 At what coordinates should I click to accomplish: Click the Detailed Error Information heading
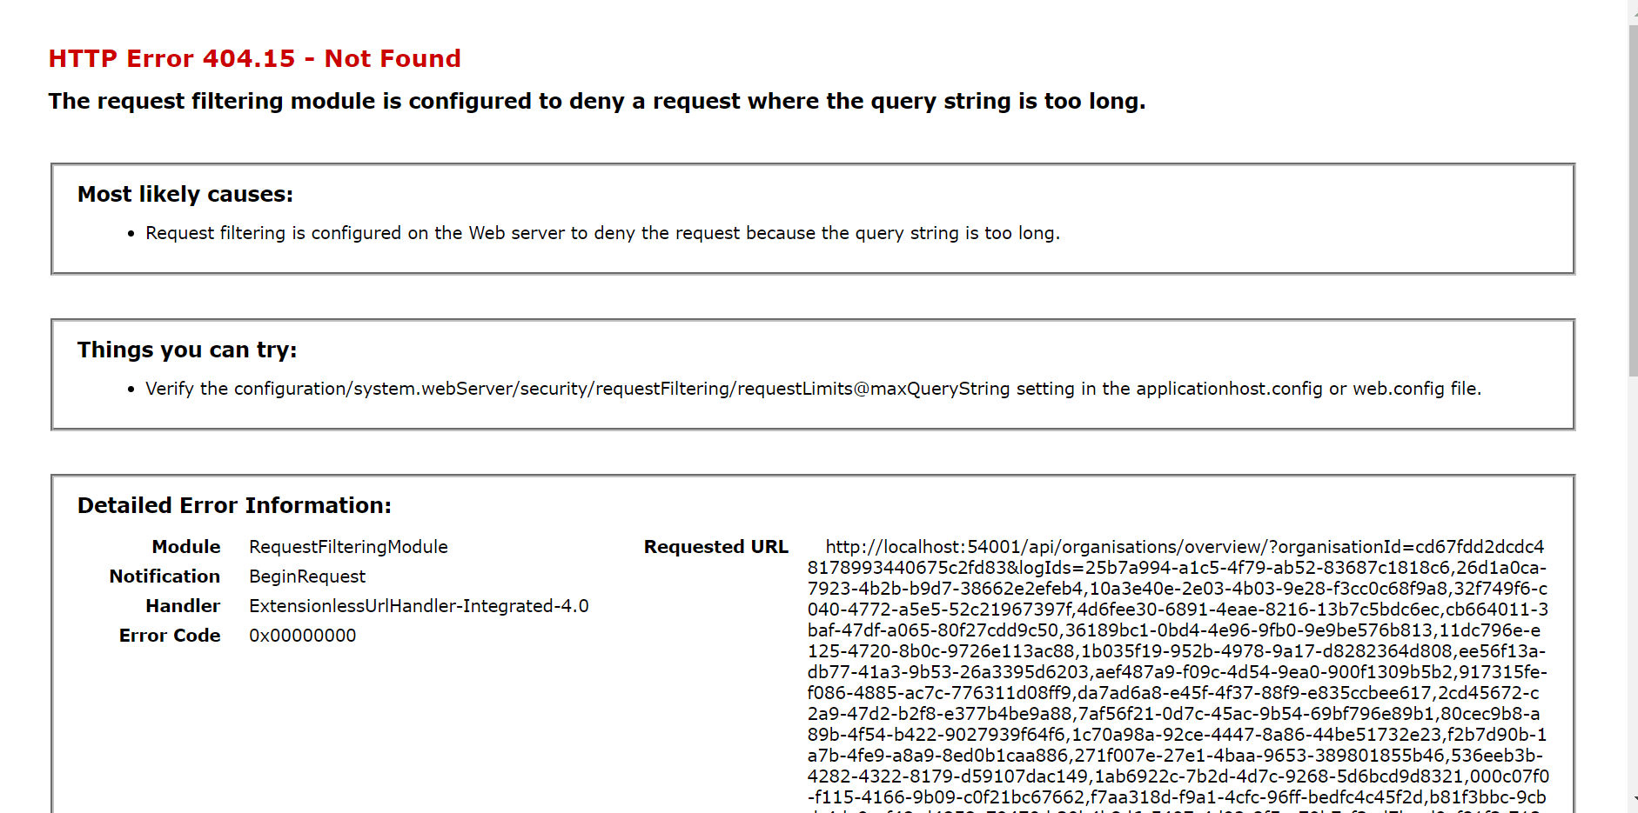[x=233, y=504]
